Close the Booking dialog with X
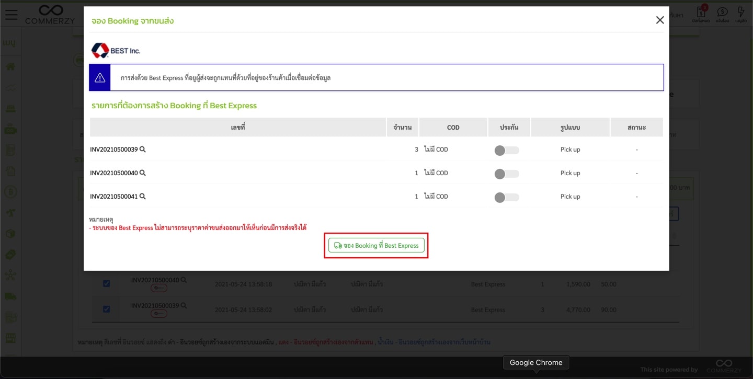This screenshot has width=753, height=379. (660, 20)
